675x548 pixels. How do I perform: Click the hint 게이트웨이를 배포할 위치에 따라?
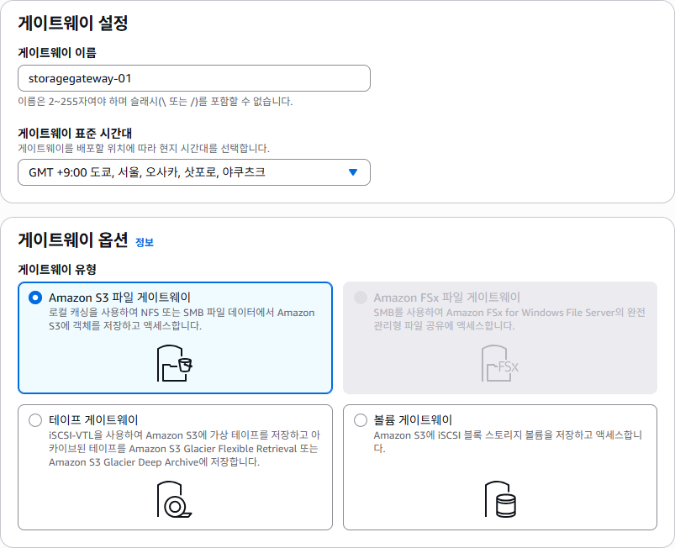click(x=144, y=149)
